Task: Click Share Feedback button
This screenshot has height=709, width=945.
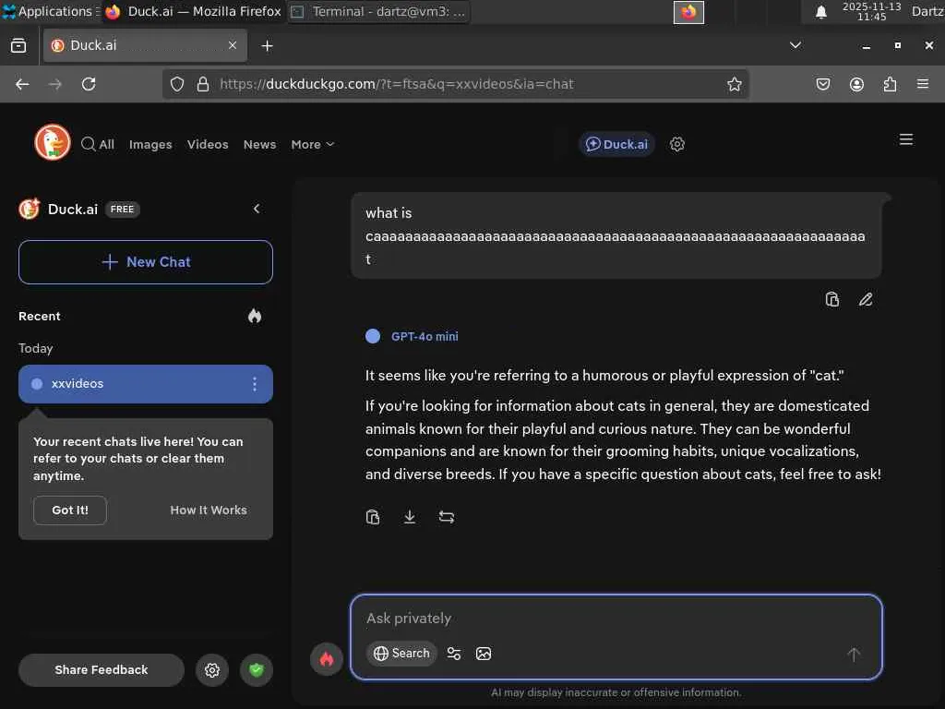Action: (x=102, y=670)
